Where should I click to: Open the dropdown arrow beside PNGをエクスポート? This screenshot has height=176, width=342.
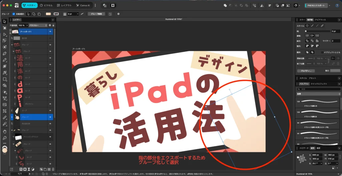330,6
